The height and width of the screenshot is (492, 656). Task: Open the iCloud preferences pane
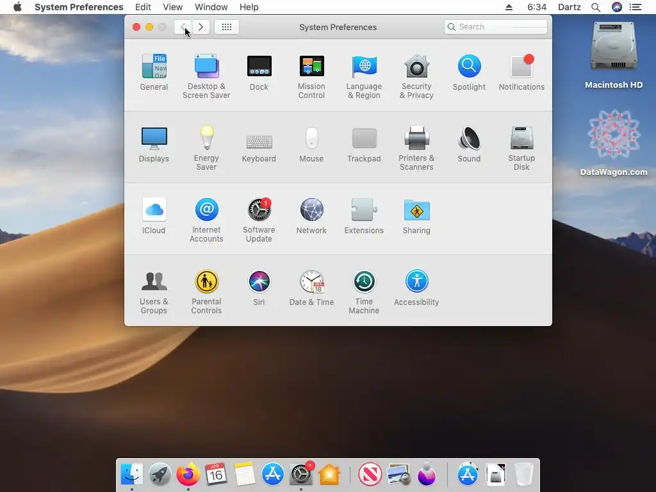click(154, 216)
